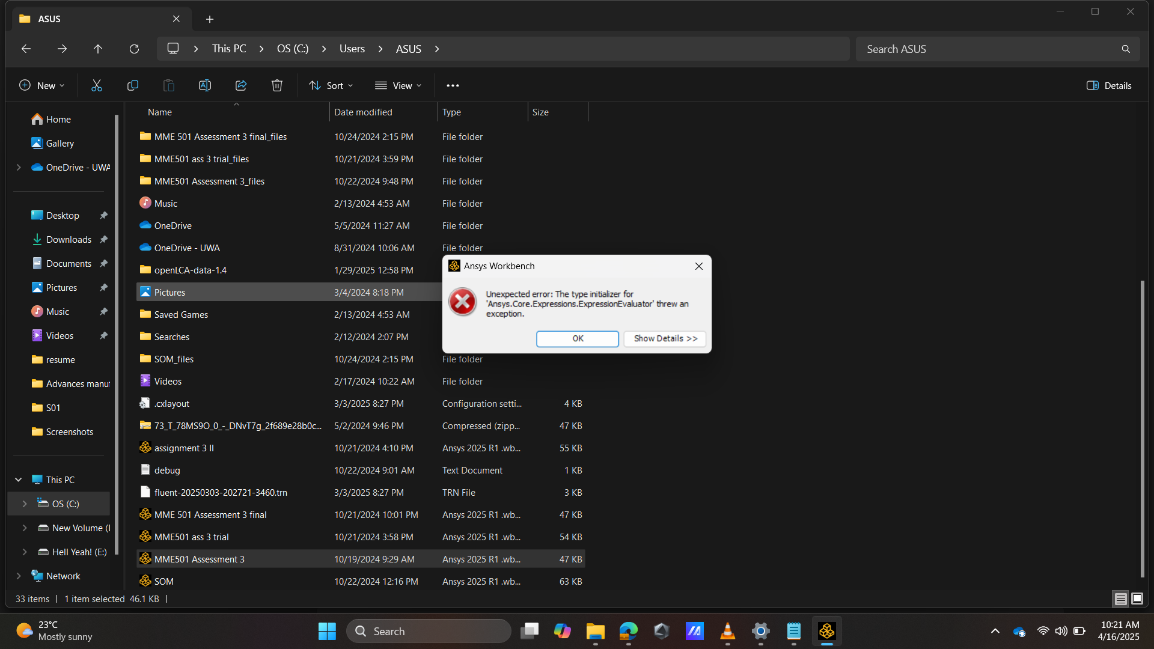Sort by the Size column header

[x=558, y=112]
